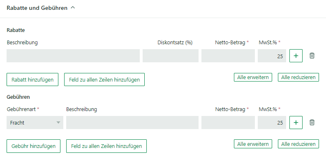Focus the Rabatte Beschreibung input field
This screenshot has width=326, height=159.
click(x=73, y=56)
